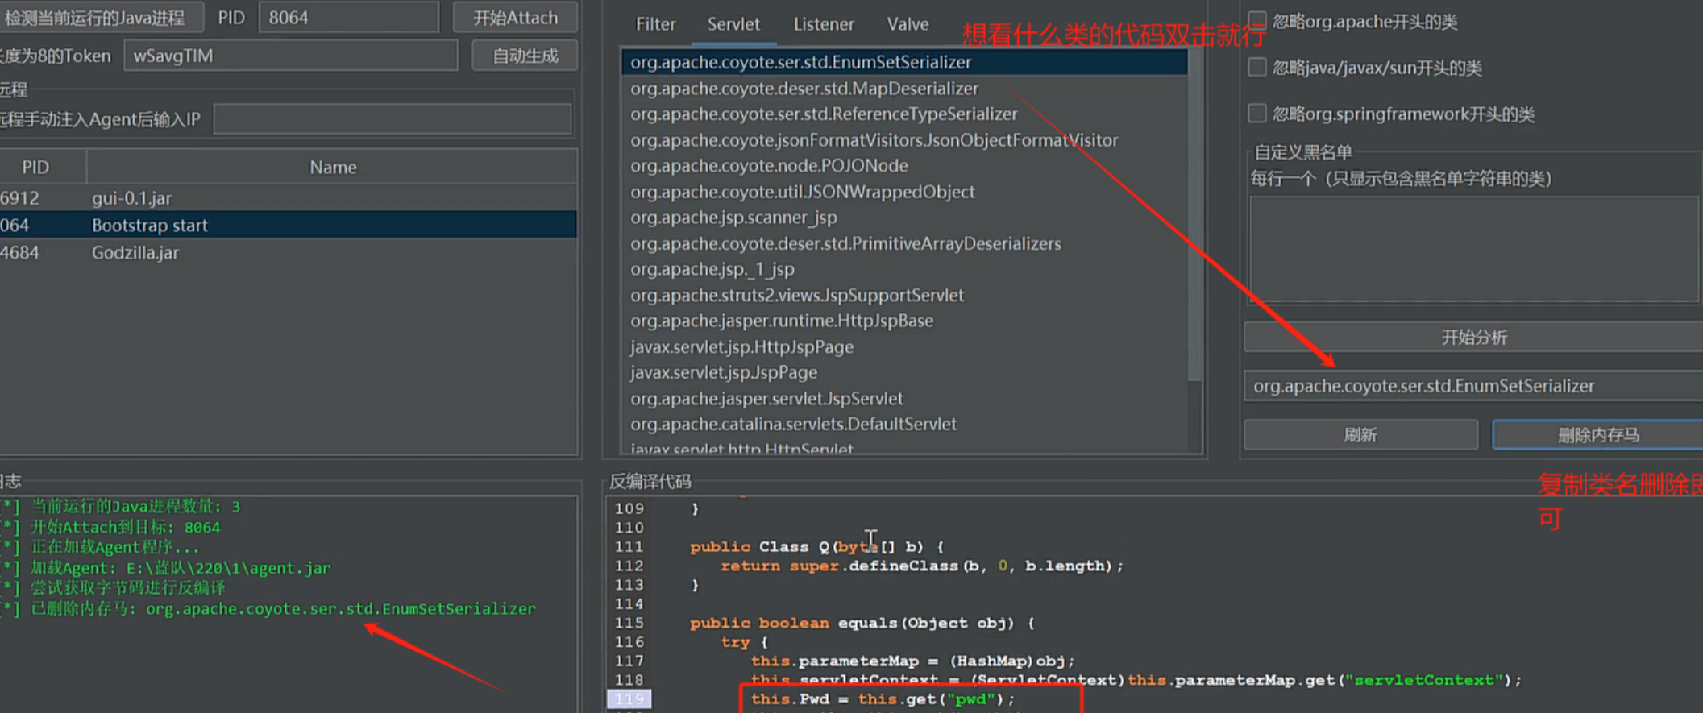Select org.apache.struts2.views.JspSupportServlet in the list
The height and width of the screenshot is (713, 1703).
coord(904,295)
